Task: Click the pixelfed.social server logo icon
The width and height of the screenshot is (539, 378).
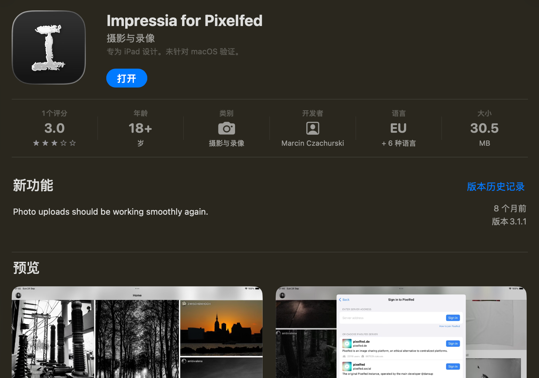Action: coord(347,367)
